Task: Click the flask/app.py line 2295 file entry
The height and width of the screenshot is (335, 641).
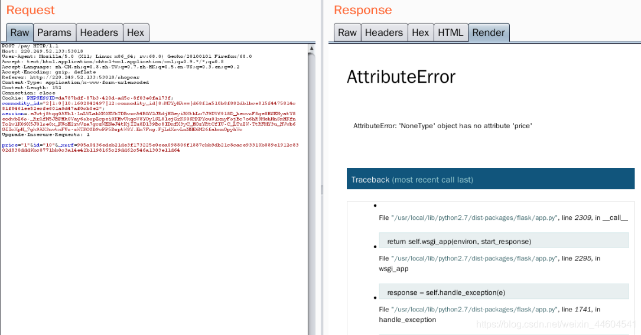Action: pos(489,264)
